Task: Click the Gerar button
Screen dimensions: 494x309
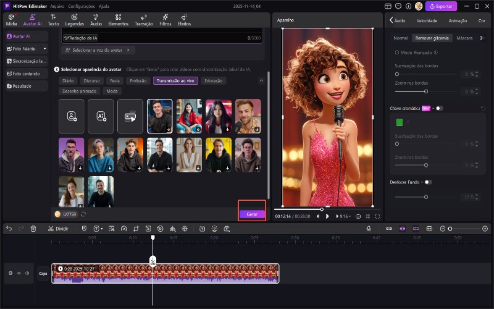Action: 252,214
